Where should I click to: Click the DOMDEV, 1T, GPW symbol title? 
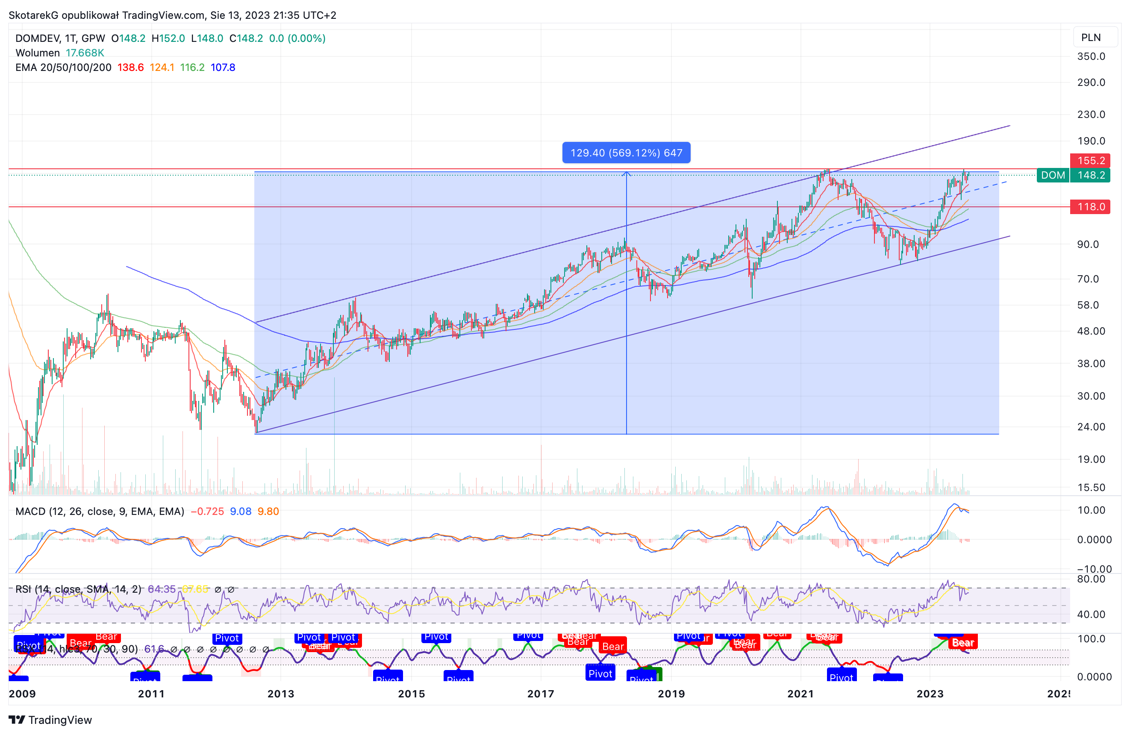click(x=60, y=38)
